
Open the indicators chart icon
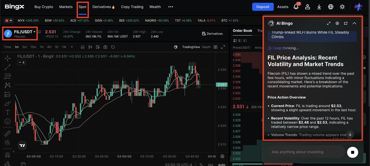click(83, 47)
